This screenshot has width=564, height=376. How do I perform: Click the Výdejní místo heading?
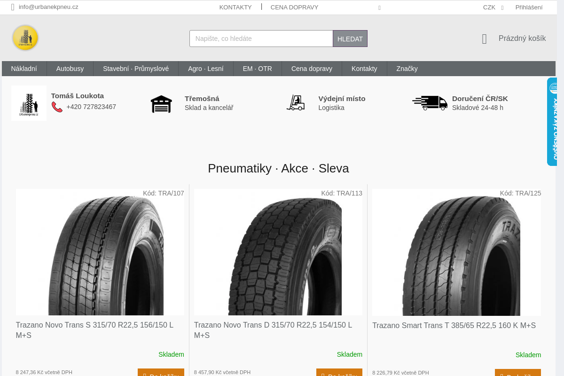tap(342, 99)
